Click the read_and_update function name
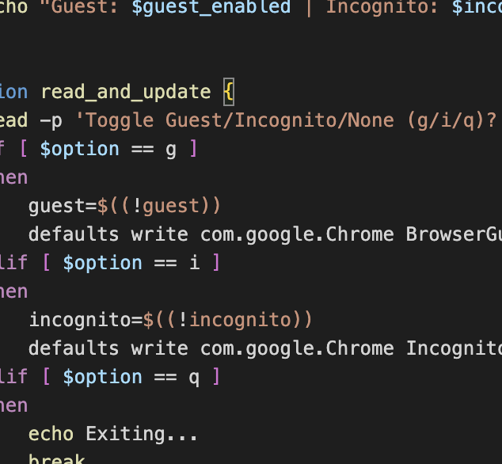The height and width of the screenshot is (464, 502). (x=126, y=92)
